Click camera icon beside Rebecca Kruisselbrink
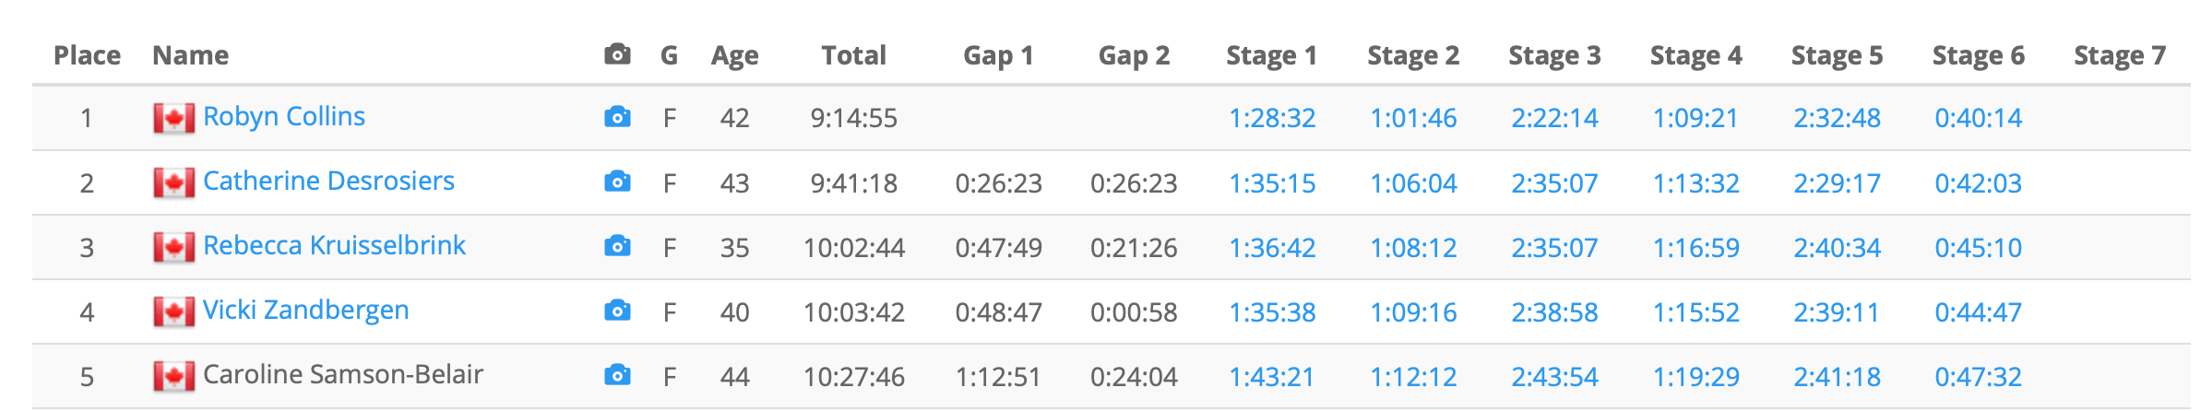The height and width of the screenshot is (411, 2201). click(x=617, y=246)
